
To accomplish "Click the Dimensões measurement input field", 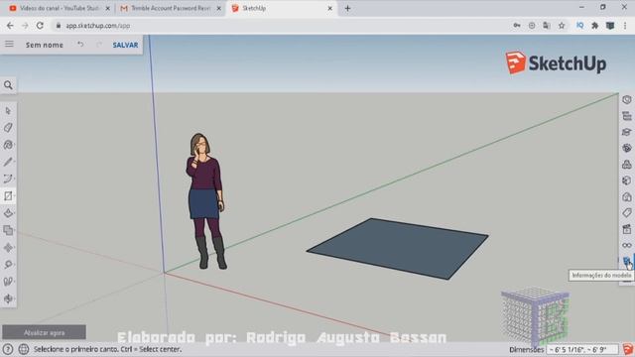I will coord(582,349).
